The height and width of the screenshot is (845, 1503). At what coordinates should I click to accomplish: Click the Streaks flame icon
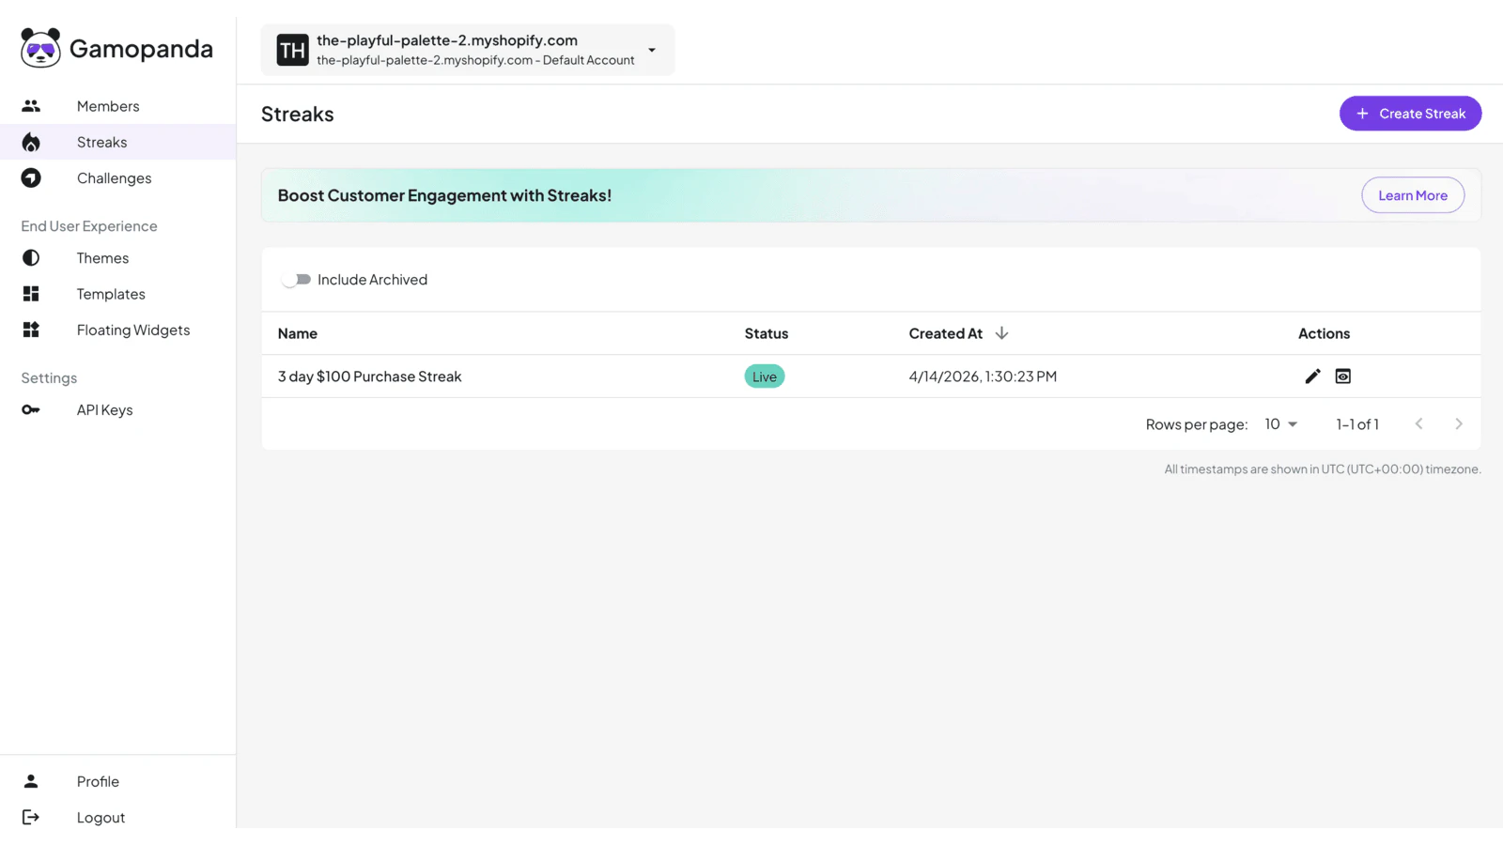(31, 142)
